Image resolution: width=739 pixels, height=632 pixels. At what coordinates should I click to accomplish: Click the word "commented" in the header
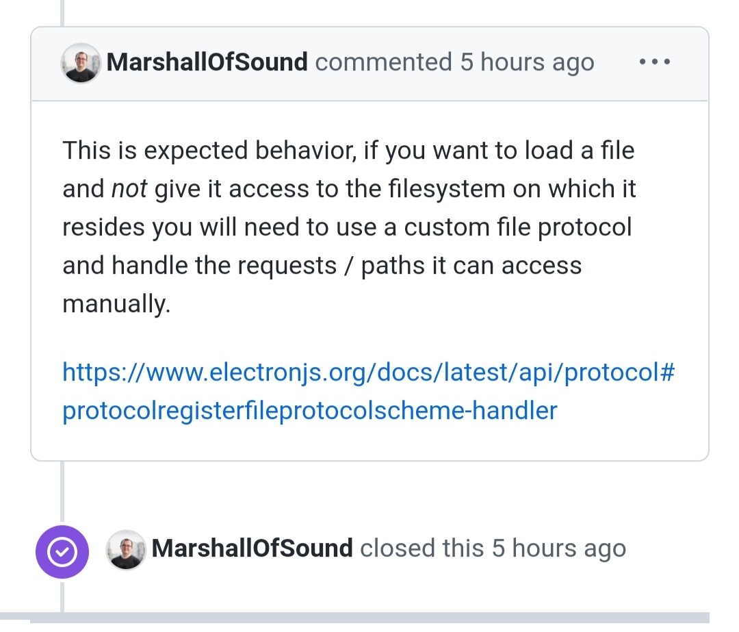(383, 62)
